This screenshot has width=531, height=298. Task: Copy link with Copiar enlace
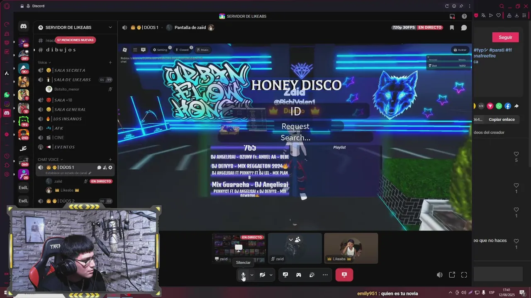[502, 120]
